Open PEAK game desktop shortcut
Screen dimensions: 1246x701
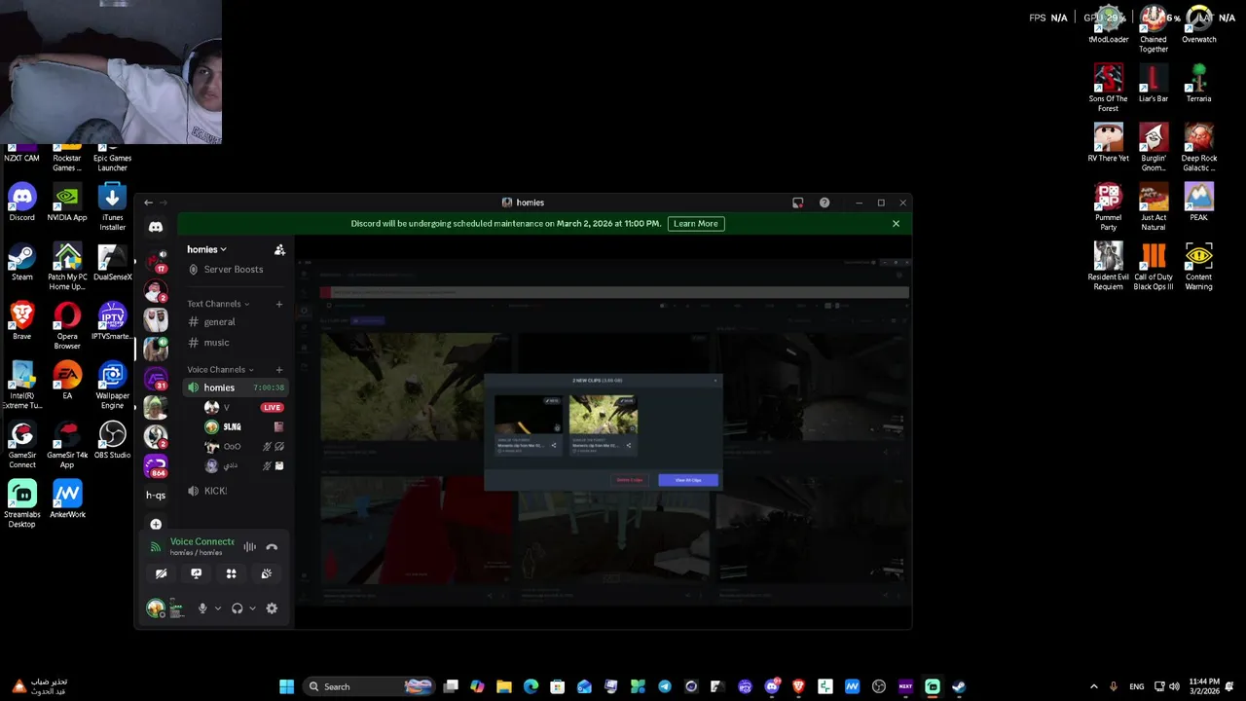(x=1198, y=203)
